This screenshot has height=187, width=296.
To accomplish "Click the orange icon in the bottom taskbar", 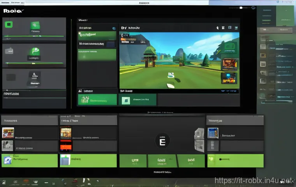I will pos(26,182).
